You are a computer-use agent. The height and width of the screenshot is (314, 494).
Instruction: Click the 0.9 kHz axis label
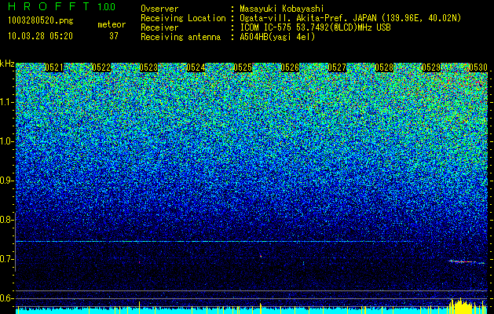7,181
